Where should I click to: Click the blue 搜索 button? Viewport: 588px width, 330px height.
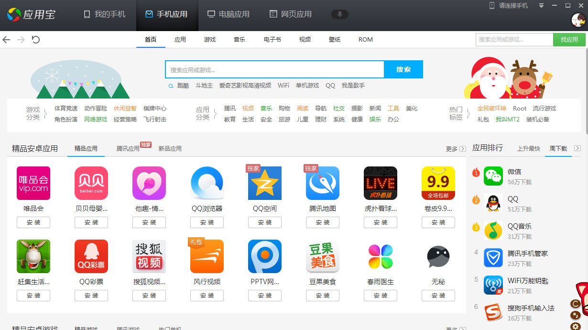(x=403, y=69)
